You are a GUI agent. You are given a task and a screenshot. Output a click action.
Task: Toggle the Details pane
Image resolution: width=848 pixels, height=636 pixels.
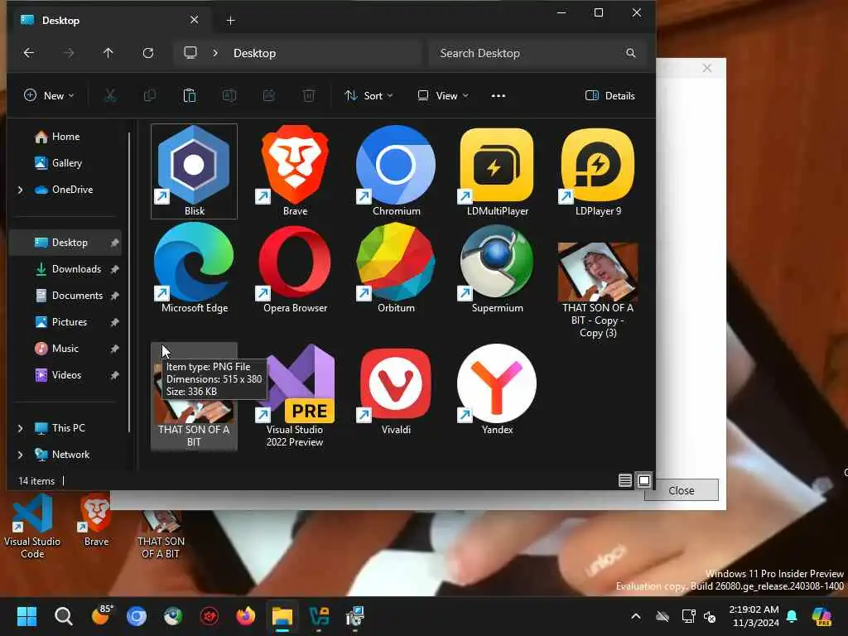tap(610, 96)
